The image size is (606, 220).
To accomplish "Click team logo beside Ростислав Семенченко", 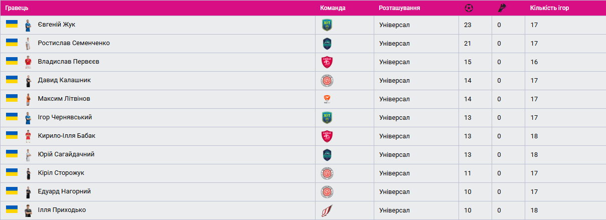I will [327, 44].
